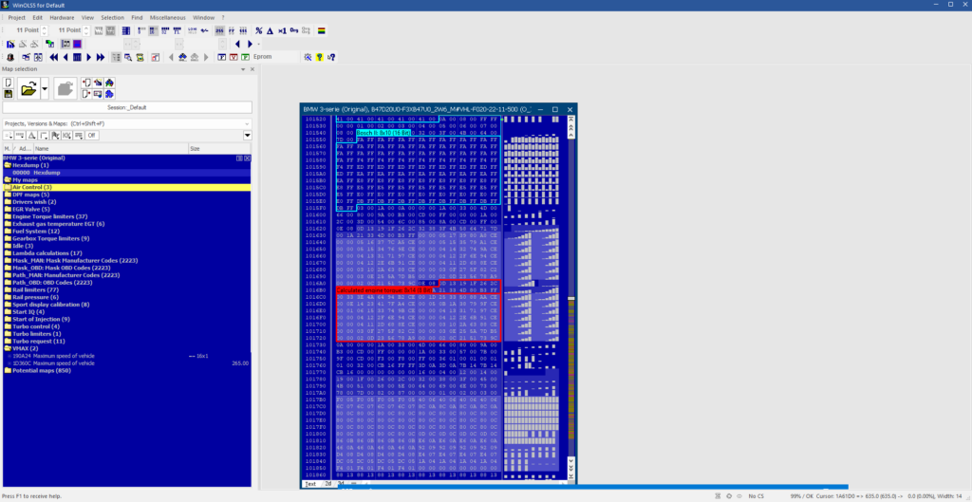The height and width of the screenshot is (502, 972).
Task: Toggle the 32-bit data width button
Action: (x=165, y=30)
